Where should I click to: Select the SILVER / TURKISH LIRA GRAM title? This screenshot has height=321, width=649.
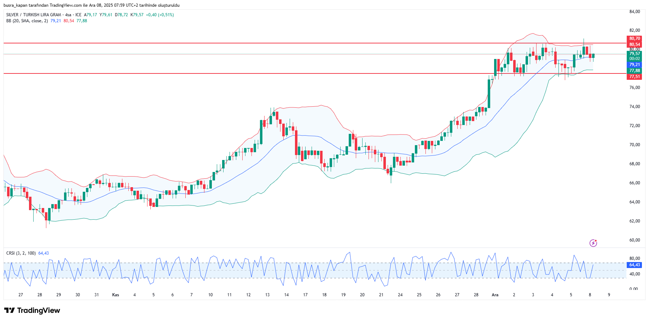(x=34, y=15)
